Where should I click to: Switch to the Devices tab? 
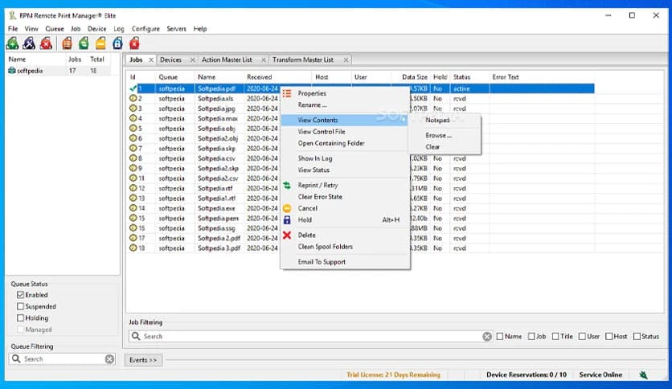click(x=170, y=60)
